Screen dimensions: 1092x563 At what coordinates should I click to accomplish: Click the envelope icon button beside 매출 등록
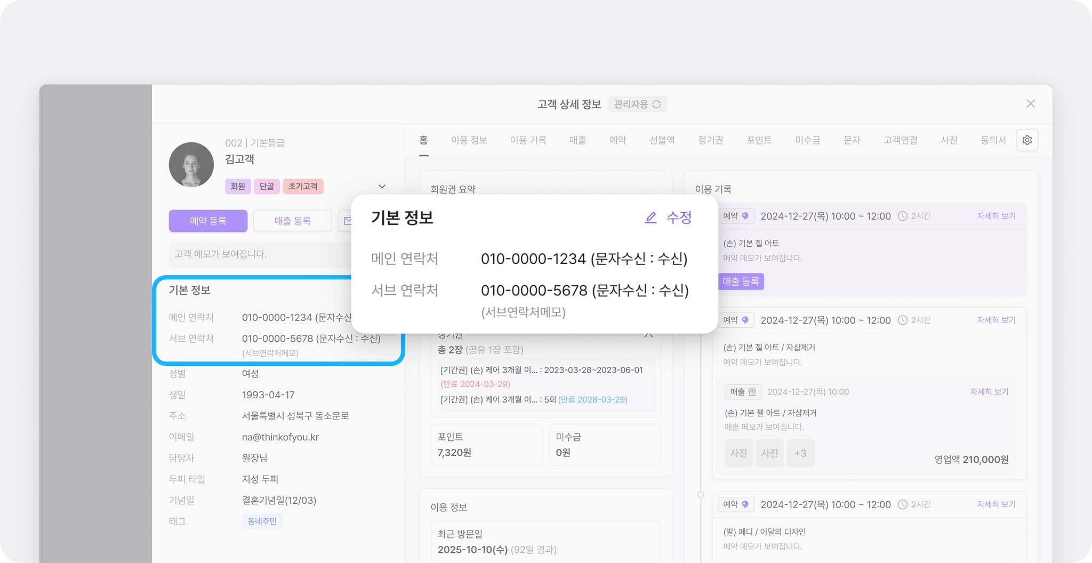coord(347,221)
